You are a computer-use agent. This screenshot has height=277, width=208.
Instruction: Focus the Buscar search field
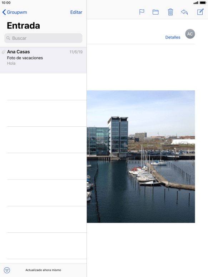pos(43,38)
